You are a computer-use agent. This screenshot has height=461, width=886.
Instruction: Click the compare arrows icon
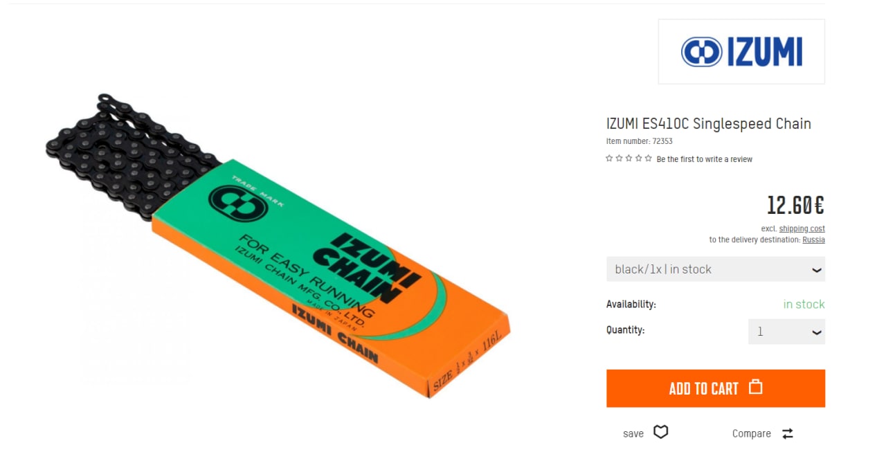(788, 433)
